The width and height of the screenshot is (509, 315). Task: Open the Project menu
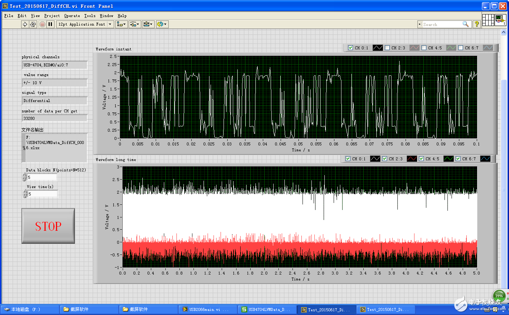tap(52, 16)
